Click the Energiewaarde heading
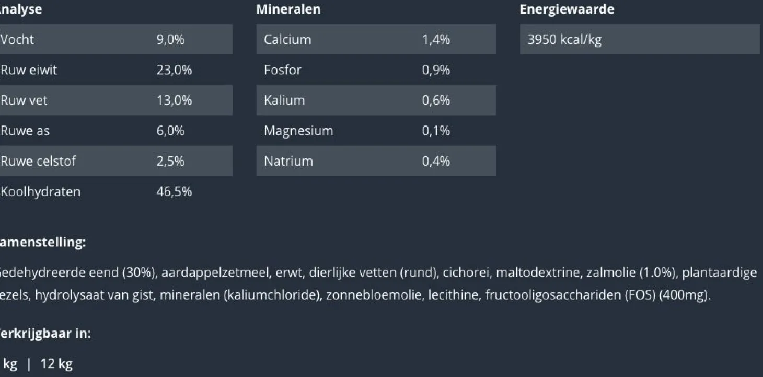763x377 pixels. [567, 9]
